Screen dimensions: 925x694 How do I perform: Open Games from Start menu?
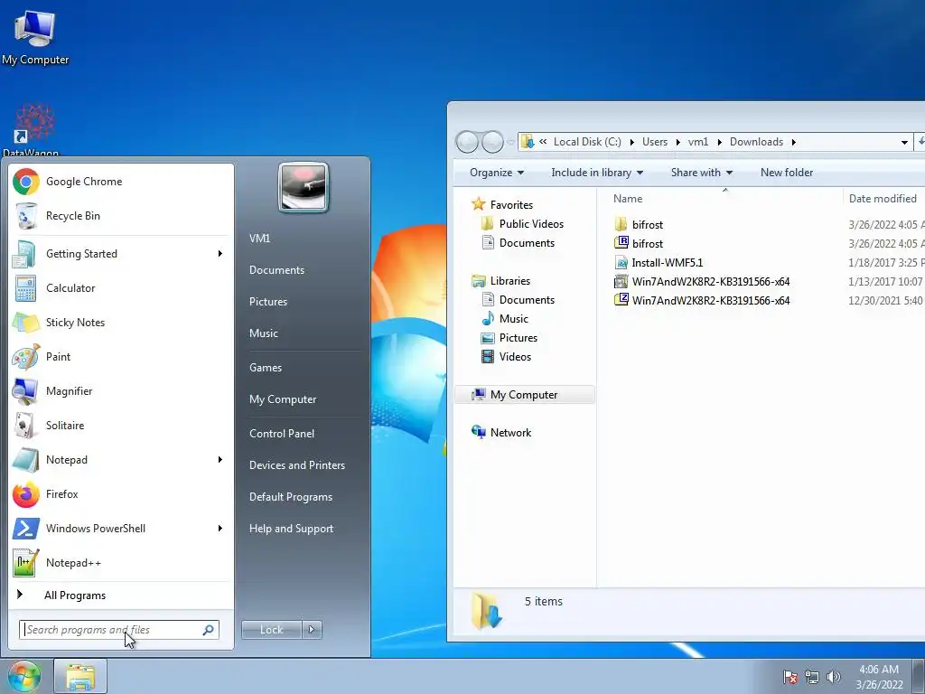[x=266, y=368]
